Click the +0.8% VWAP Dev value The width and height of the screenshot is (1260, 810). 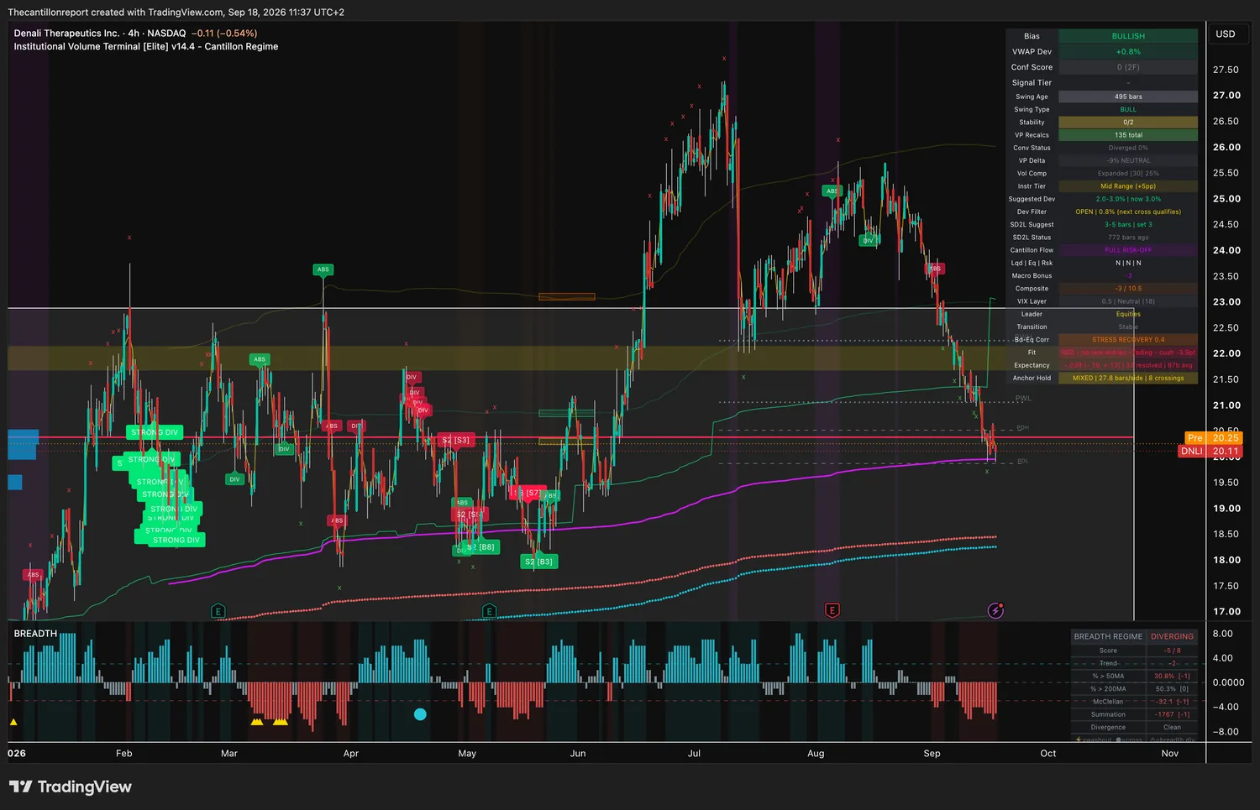pos(1128,52)
